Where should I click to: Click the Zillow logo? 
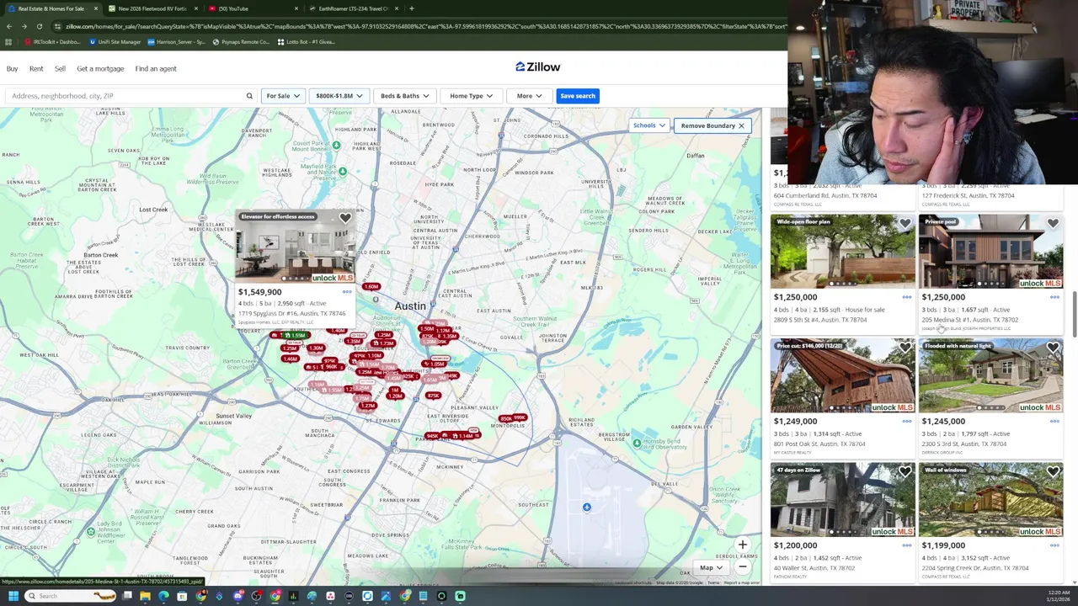tap(537, 66)
